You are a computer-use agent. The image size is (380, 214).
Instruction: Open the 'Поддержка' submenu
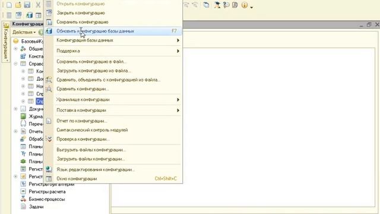coord(113,51)
